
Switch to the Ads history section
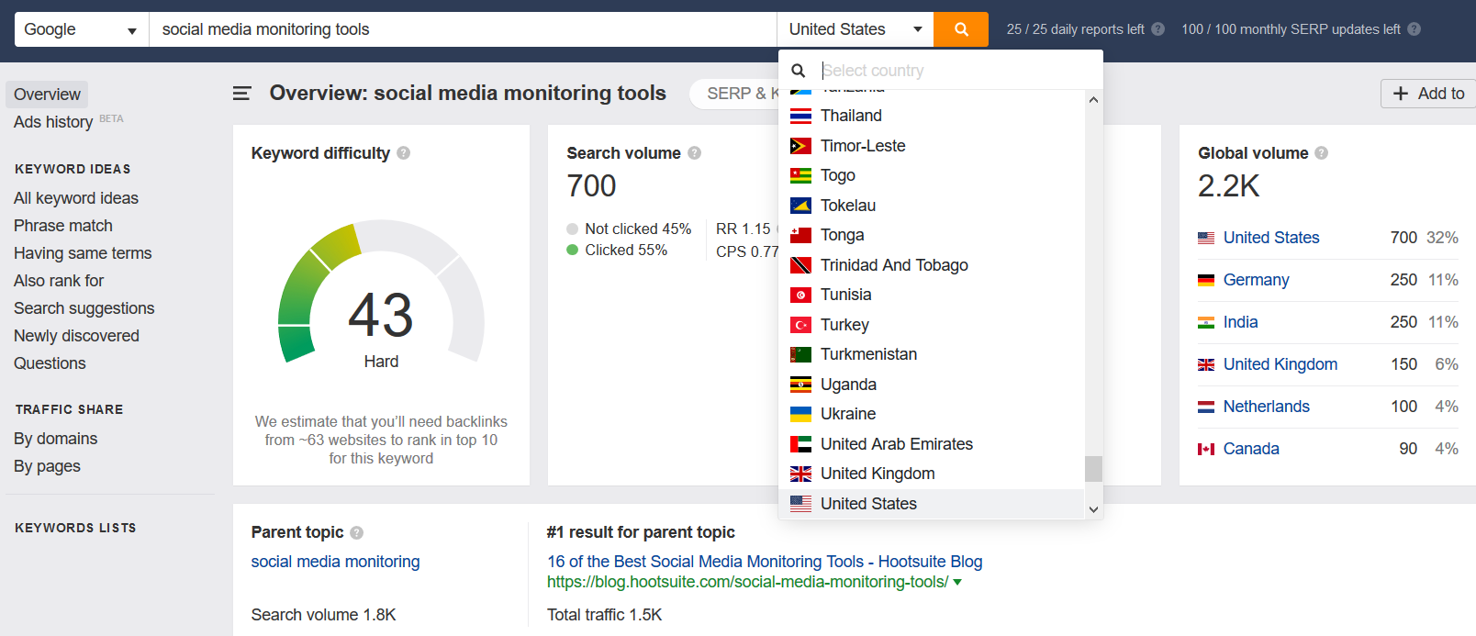pyautogui.click(x=52, y=121)
